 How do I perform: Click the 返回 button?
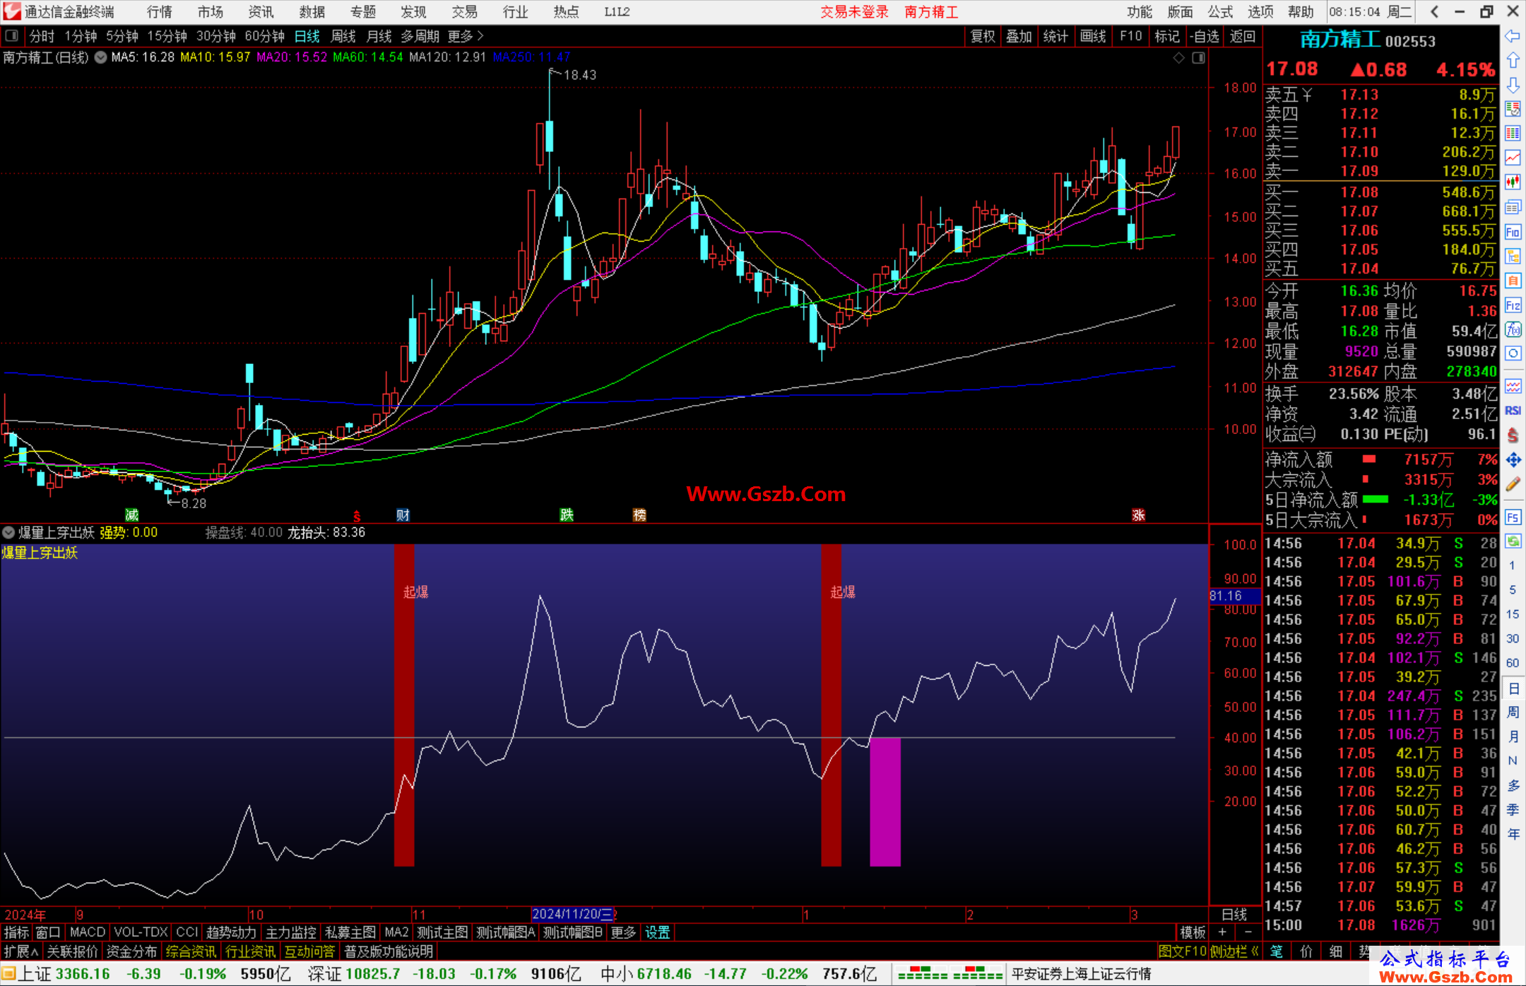click(x=1243, y=36)
